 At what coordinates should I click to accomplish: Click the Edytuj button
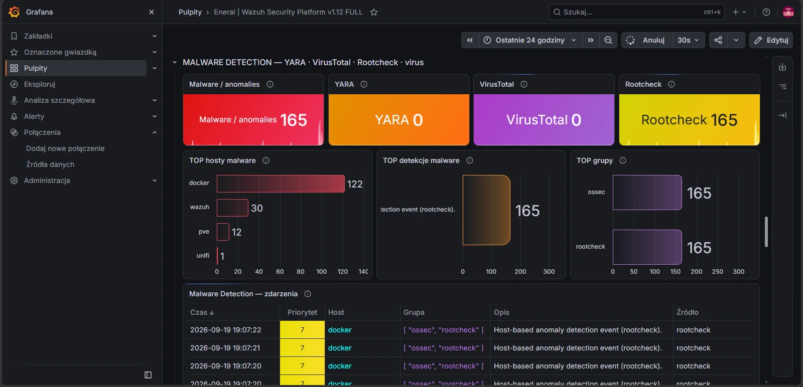coord(771,40)
